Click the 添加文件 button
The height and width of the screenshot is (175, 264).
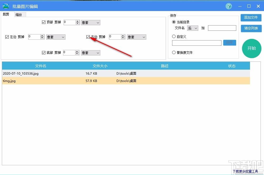pos(251,18)
